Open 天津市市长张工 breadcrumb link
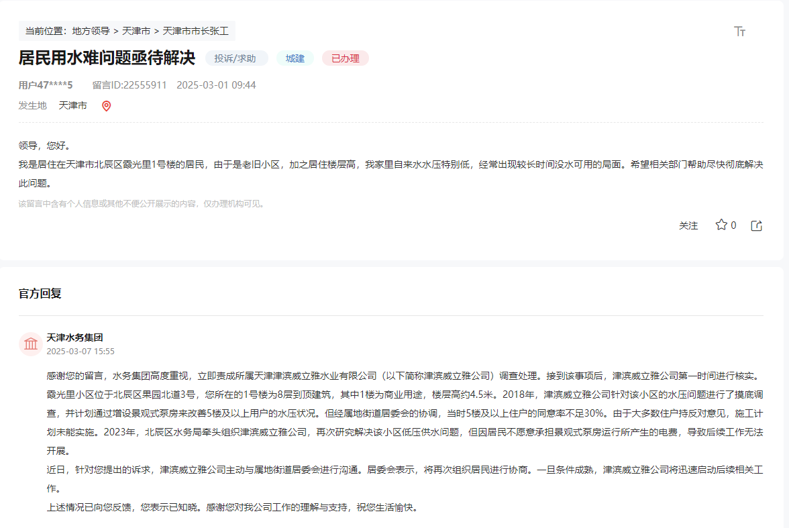This screenshot has height=528, width=789. [x=195, y=31]
